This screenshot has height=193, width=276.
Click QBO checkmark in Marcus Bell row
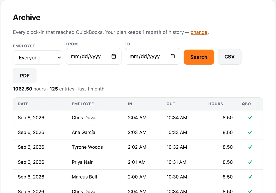click(x=250, y=177)
